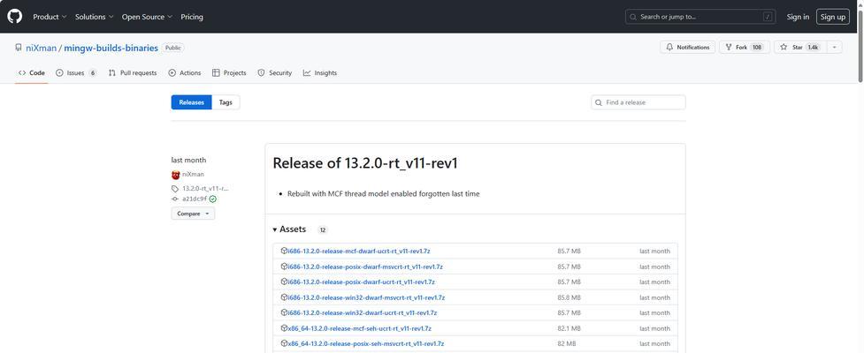Click the Find a release search box

click(638, 102)
